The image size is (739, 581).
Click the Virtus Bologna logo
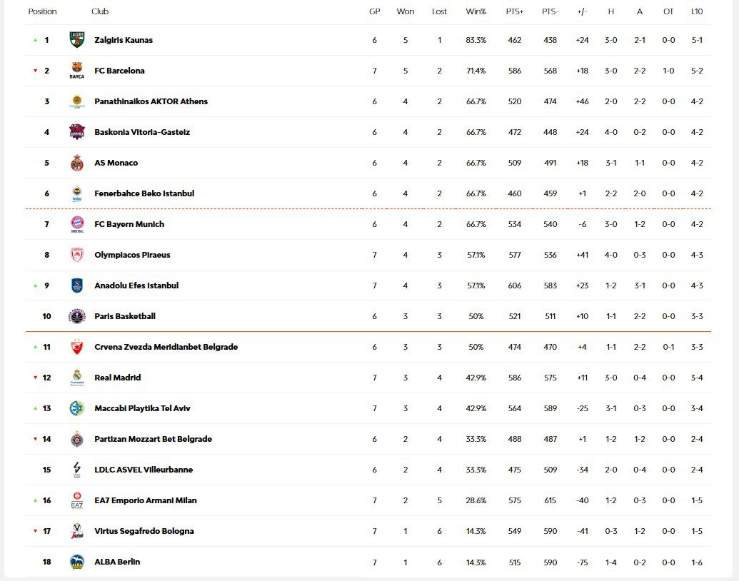[77, 531]
